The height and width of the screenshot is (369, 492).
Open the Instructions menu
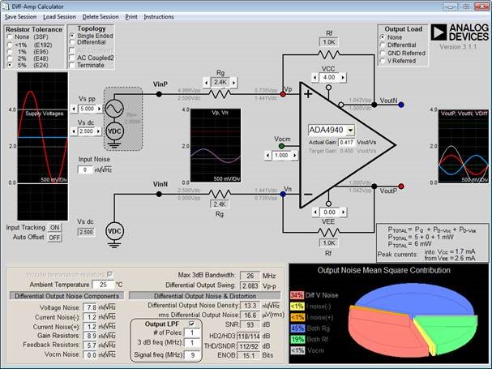pos(159,17)
